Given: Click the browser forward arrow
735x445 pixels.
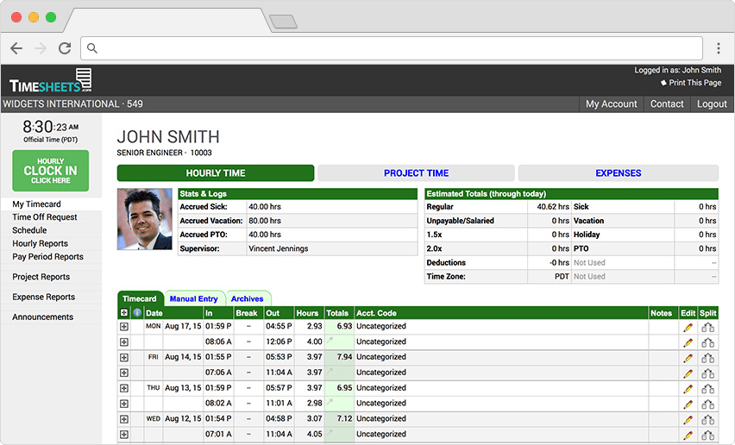Looking at the screenshot, I should [x=41, y=48].
